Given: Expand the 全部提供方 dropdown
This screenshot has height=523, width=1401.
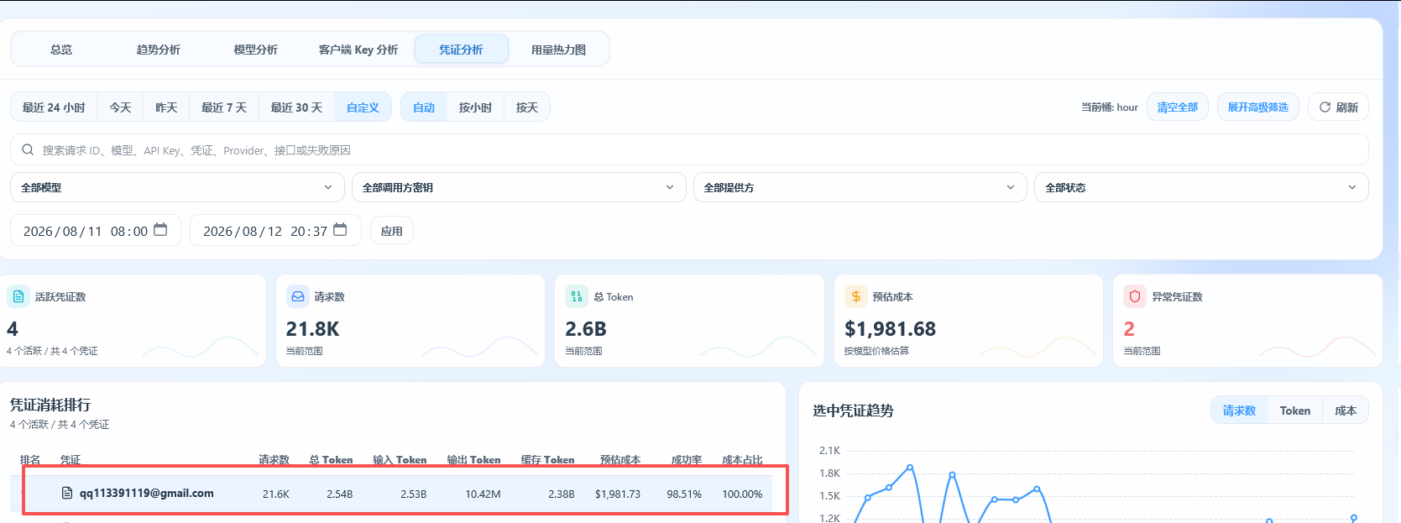Looking at the screenshot, I should pyautogui.click(x=860, y=187).
